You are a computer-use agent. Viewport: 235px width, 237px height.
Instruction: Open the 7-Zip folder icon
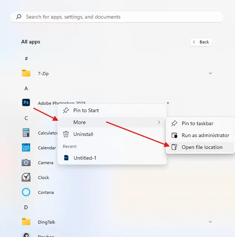click(26, 73)
